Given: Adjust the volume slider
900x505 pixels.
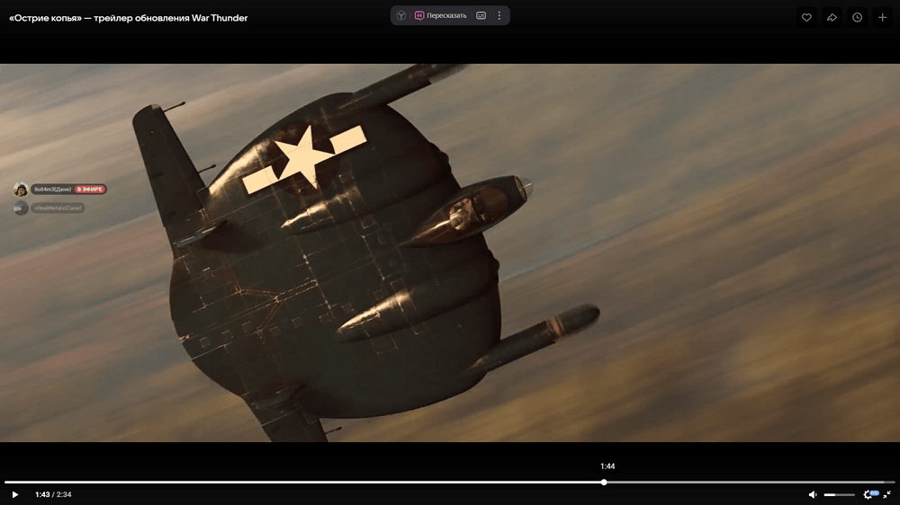Looking at the screenshot, I should pos(841,494).
